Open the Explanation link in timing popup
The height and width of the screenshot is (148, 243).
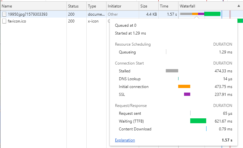coord(125,140)
